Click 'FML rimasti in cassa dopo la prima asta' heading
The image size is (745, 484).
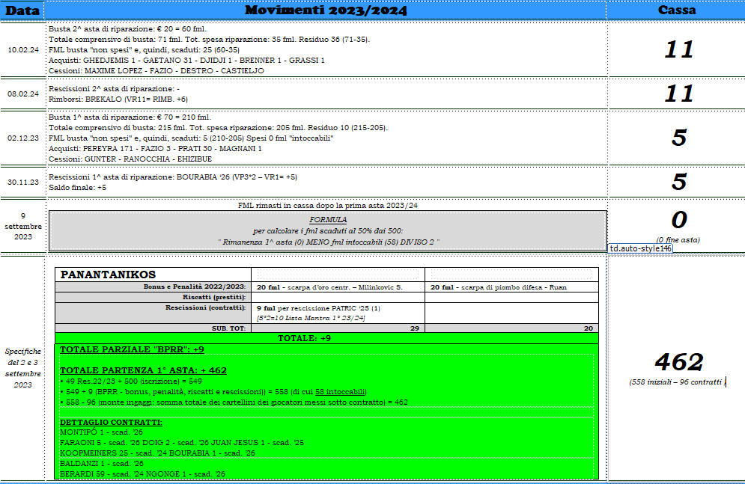click(328, 206)
